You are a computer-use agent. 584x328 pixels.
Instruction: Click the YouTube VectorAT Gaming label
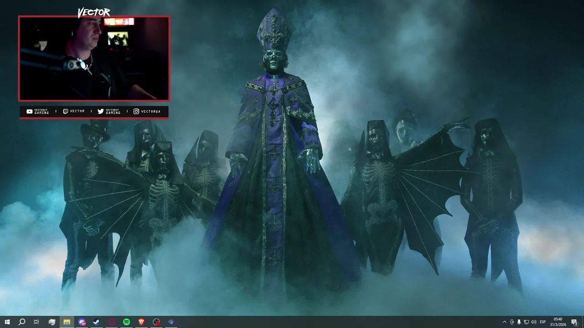pos(38,112)
